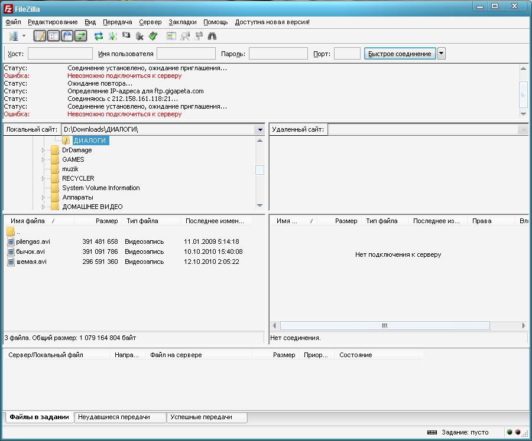This screenshot has height=441, width=532.
Task: Click the reconnect to last server icon
Action: (153, 36)
